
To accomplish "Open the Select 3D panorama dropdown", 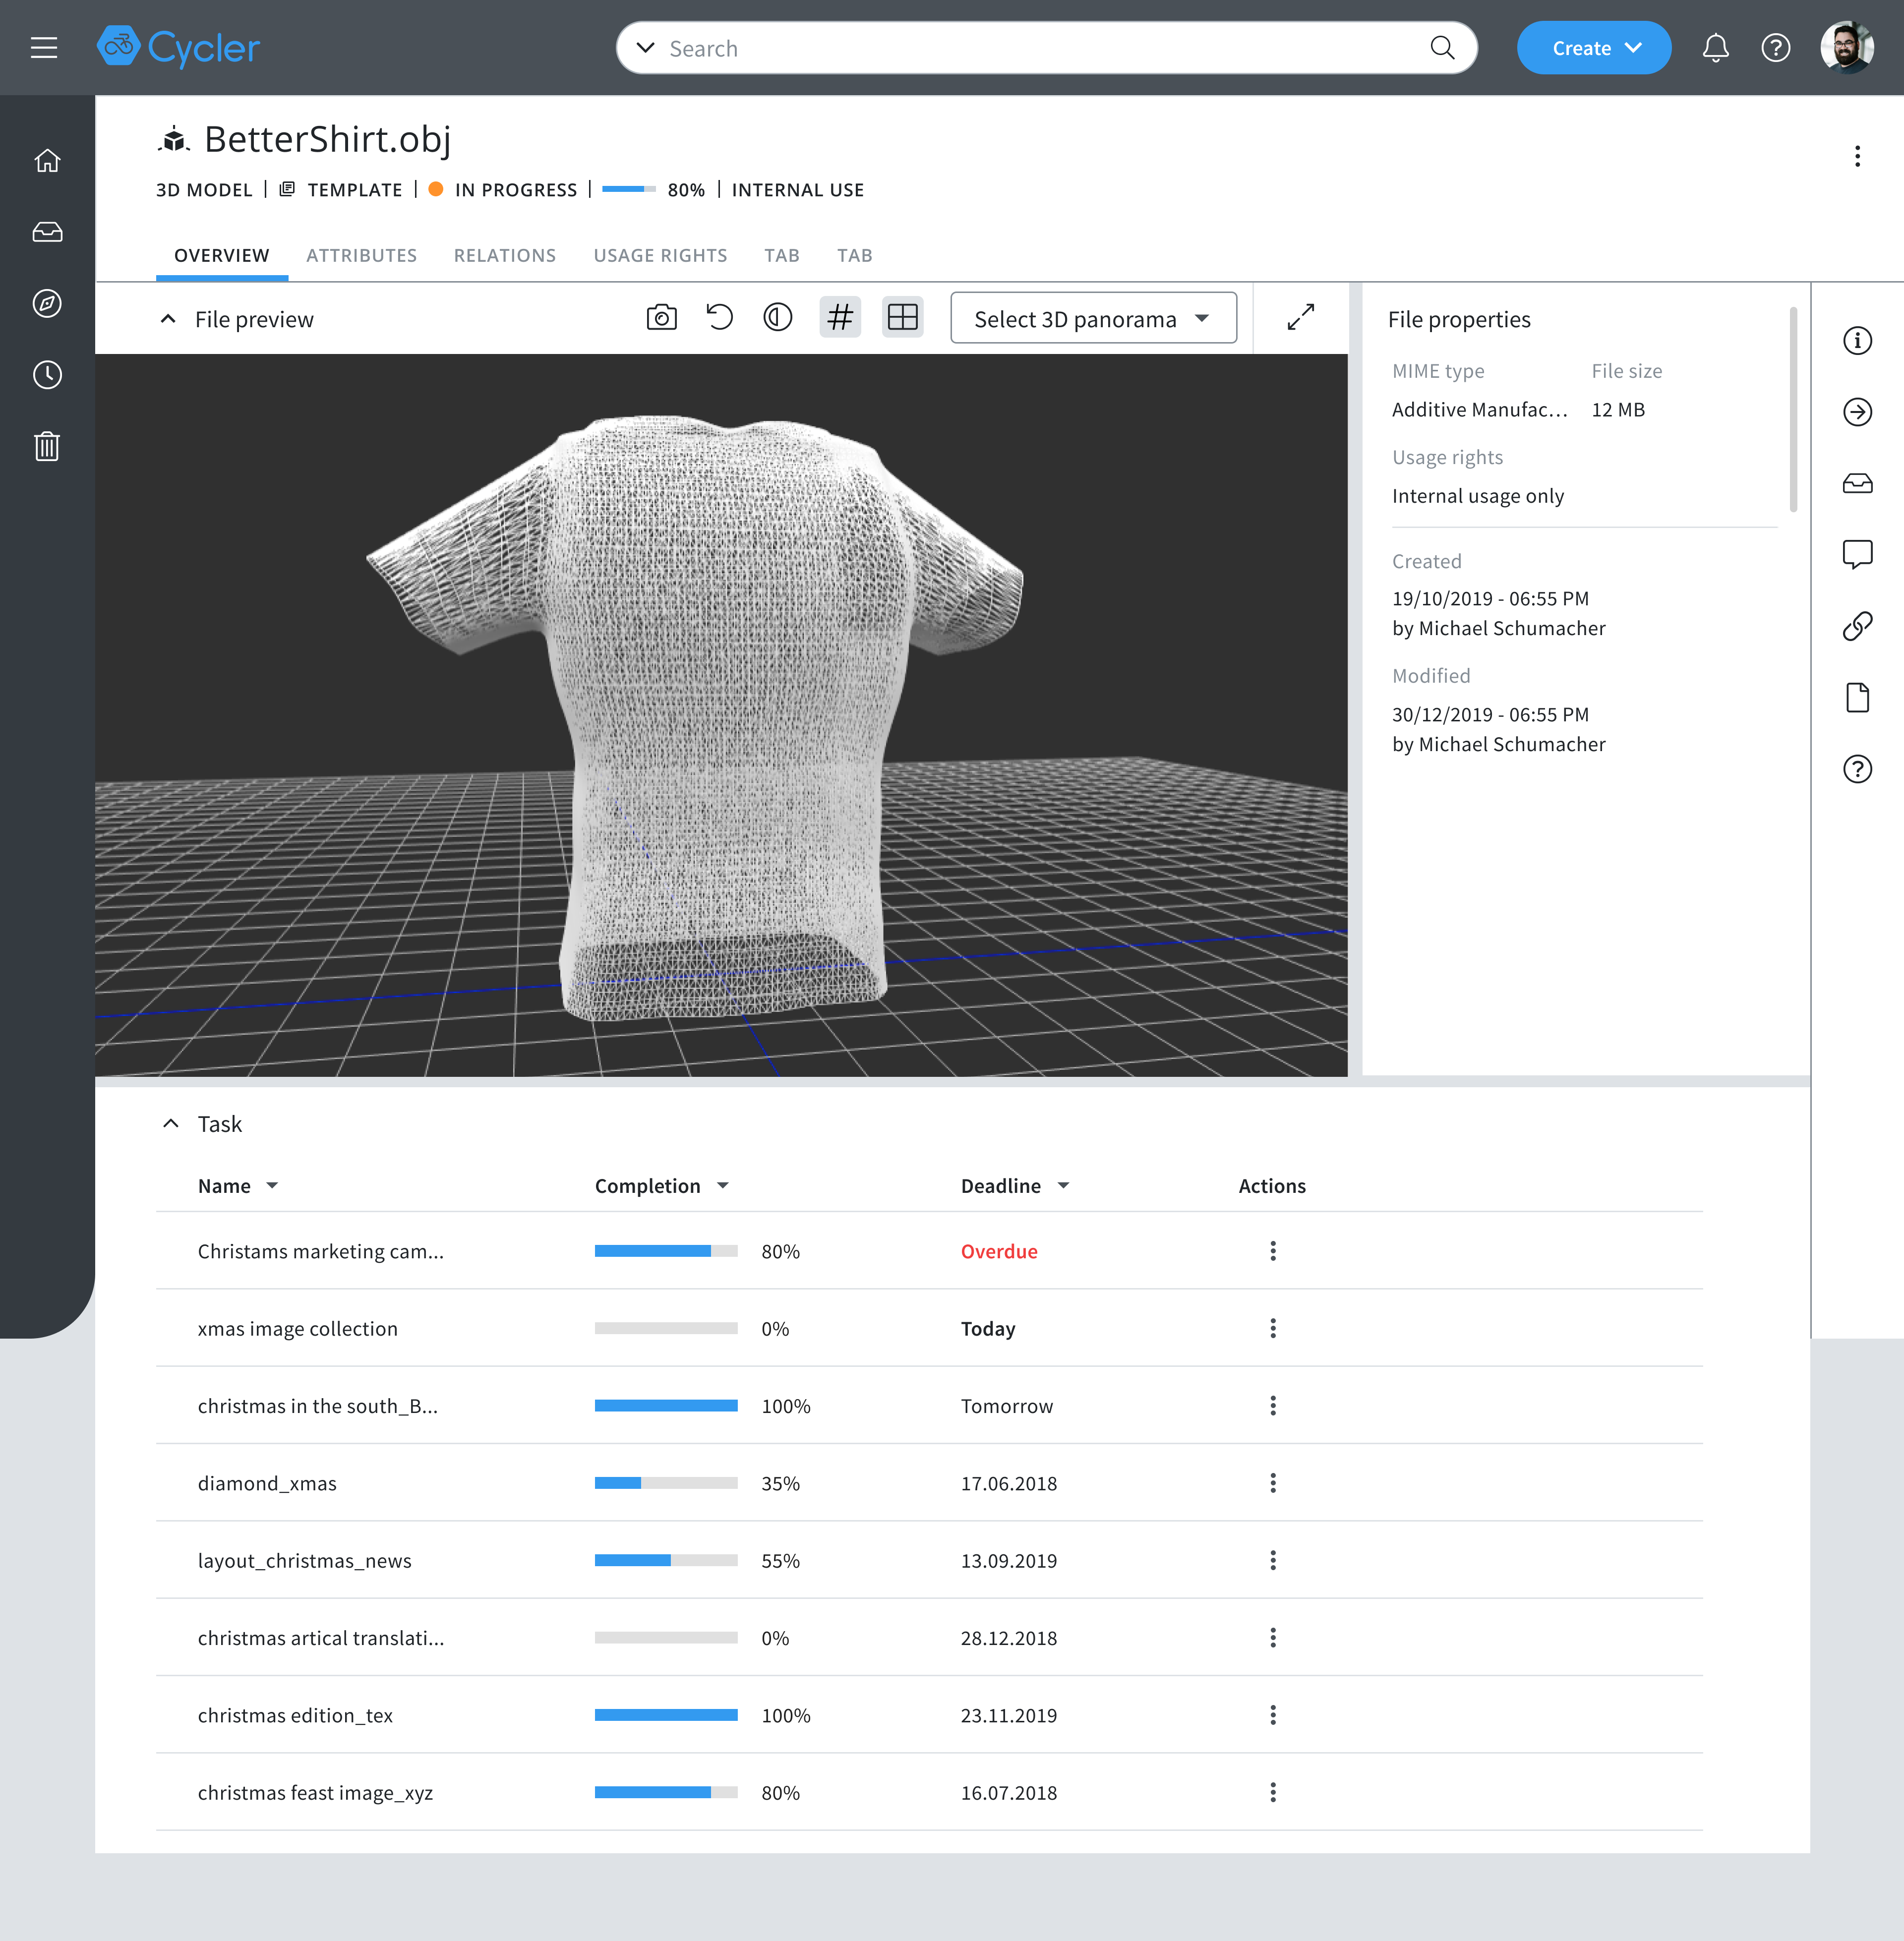I will [1093, 318].
